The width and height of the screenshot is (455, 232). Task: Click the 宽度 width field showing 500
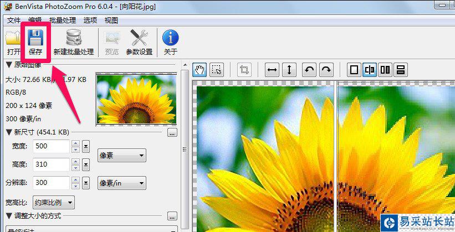click(51, 146)
